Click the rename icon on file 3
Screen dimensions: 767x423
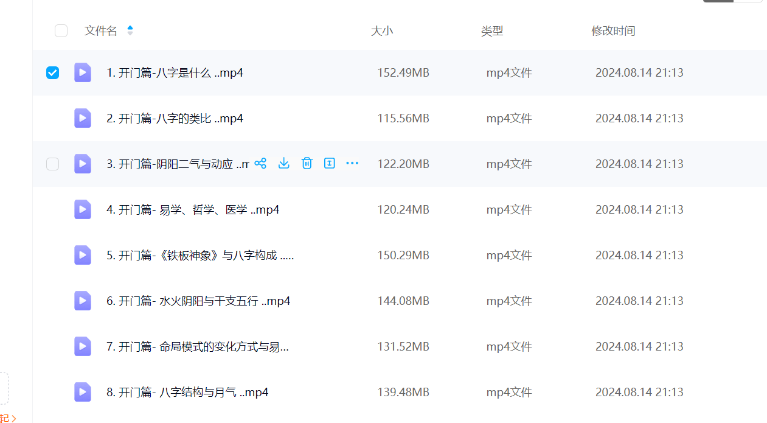tap(330, 163)
